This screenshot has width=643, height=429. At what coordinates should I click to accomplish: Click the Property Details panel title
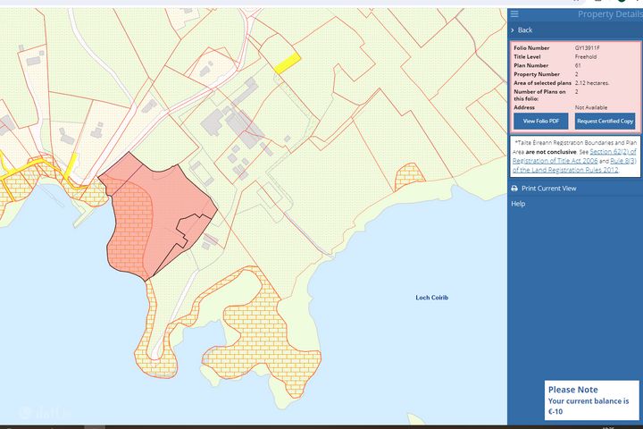click(x=608, y=14)
